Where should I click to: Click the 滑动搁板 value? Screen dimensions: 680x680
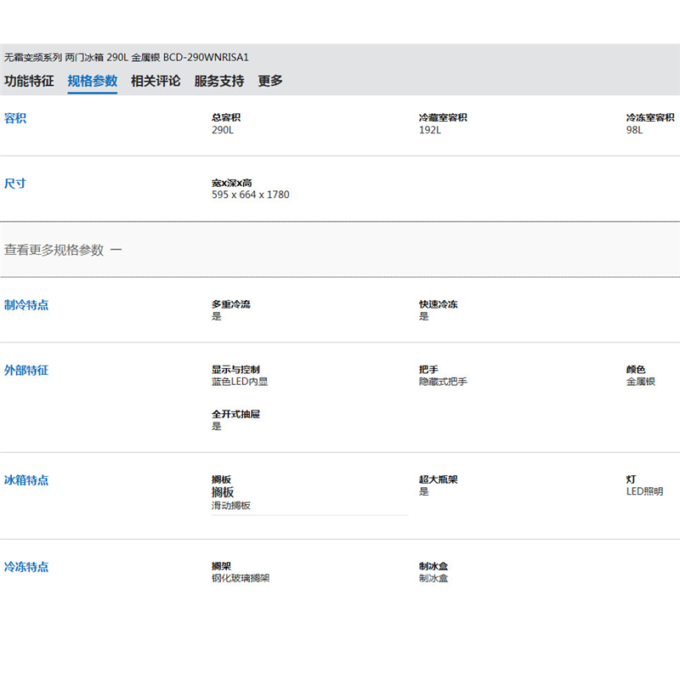coord(230,506)
